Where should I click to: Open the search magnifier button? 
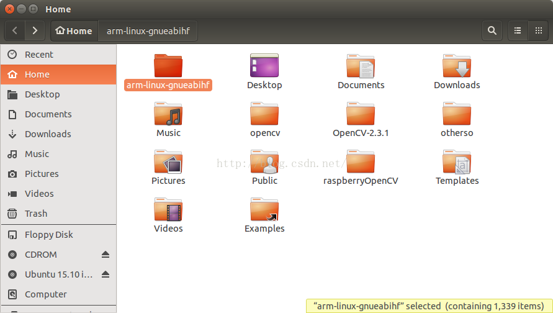pos(492,30)
